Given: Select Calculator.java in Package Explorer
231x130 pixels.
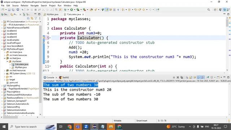Looking at the screenshot, I should click(22, 64).
